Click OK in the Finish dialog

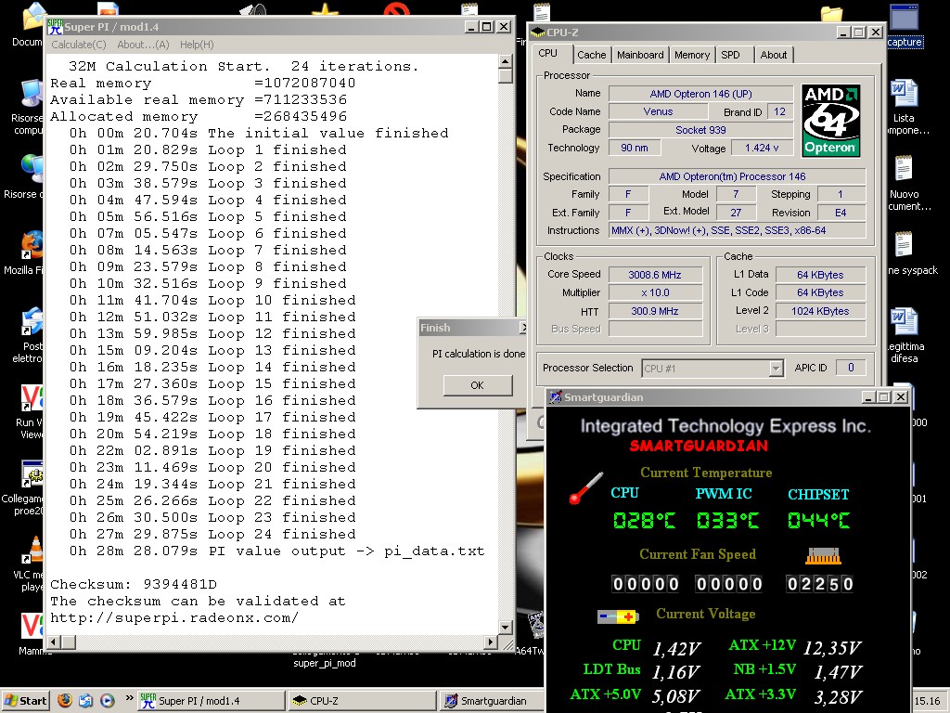(478, 385)
